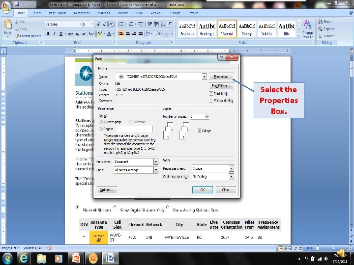Viewport: 354px width, 265px height.
Task: Open the Print what dropdown
Action: 155,161
